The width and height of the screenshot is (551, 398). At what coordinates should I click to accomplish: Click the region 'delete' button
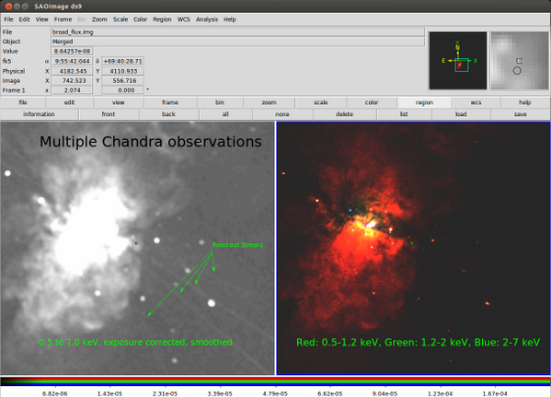(344, 114)
